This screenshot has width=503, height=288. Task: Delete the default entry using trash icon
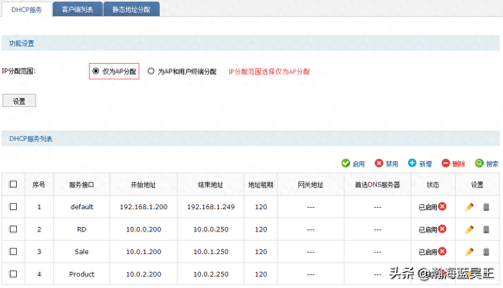tap(486, 207)
